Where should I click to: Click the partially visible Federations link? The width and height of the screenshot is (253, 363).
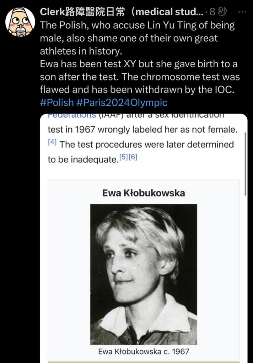click(72, 116)
